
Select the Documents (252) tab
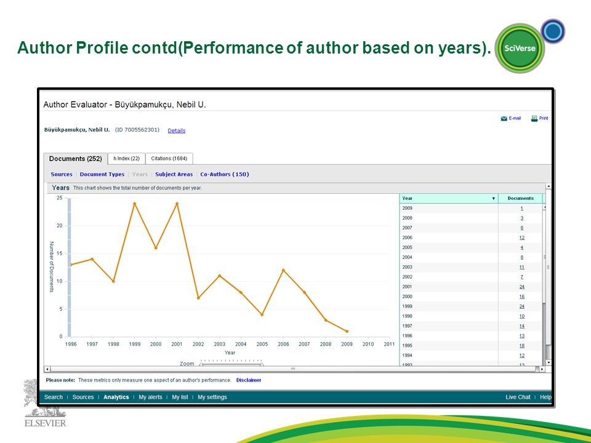click(75, 159)
